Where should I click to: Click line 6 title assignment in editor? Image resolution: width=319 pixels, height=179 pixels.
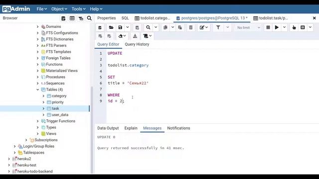pyautogui.click(x=128, y=83)
